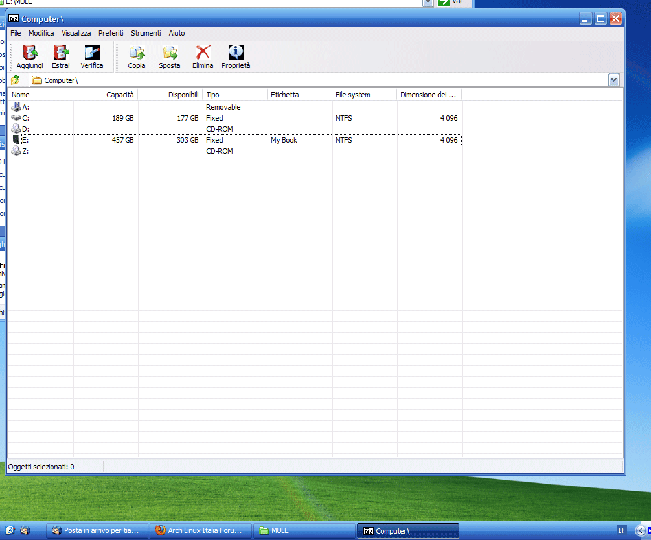Click the 'My Book' label cell

point(284,140)
